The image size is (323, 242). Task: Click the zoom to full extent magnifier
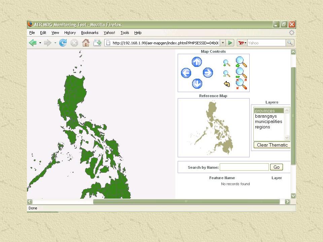point(241,84)
